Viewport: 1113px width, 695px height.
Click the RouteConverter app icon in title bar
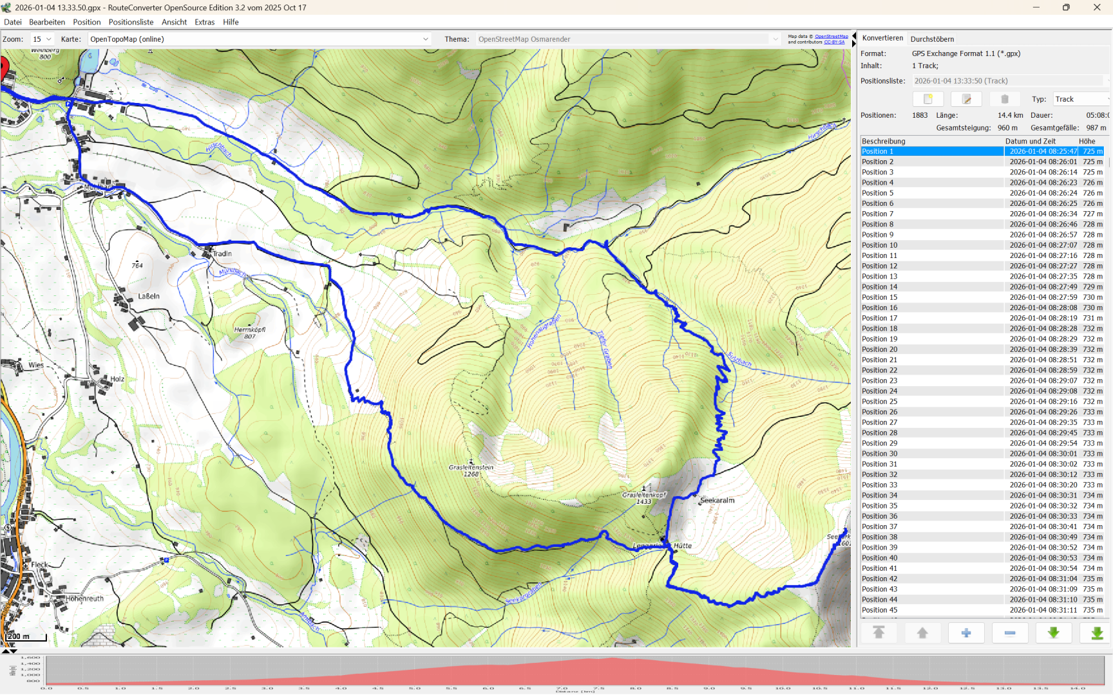pyautogui.click(x=6, y=8)
